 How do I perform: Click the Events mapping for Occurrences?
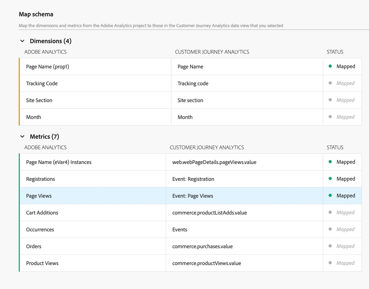(244, 230)
